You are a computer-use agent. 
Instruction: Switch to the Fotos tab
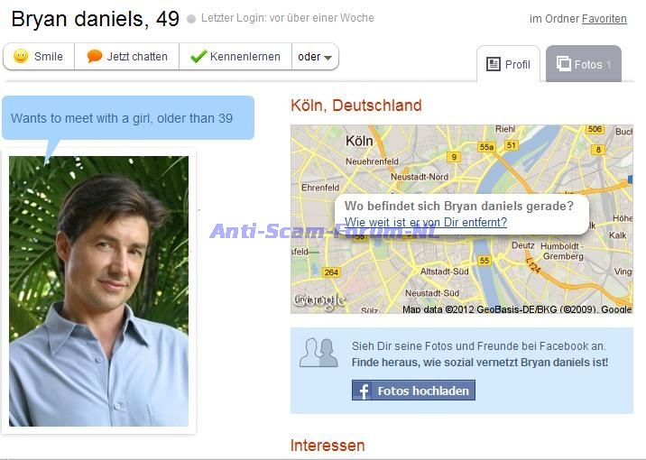coord(584,64)
